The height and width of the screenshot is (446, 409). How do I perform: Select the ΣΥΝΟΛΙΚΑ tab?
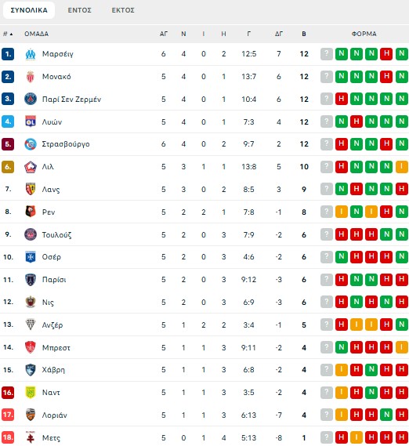[29, 10]
